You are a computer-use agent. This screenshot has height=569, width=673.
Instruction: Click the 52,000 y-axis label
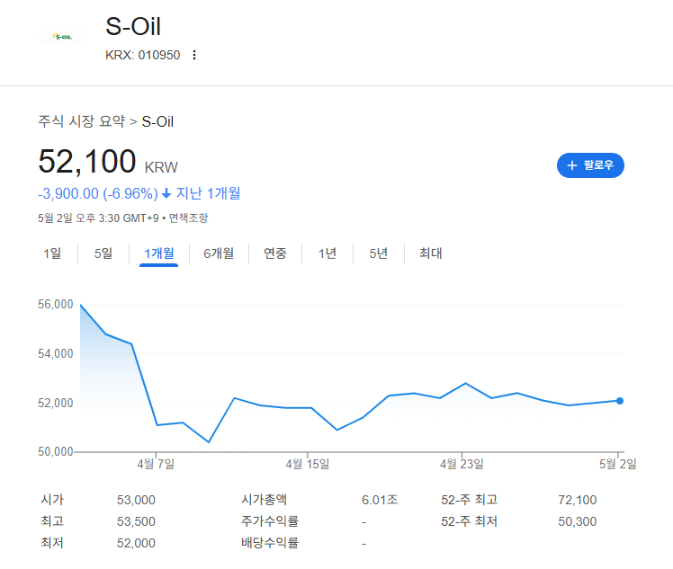point(56,403)
